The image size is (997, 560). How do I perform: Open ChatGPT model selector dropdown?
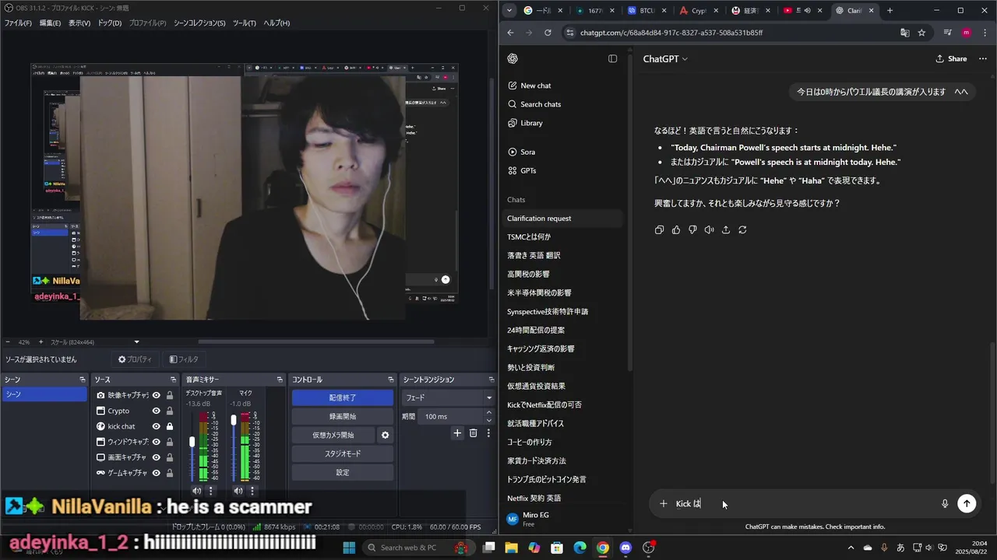pyautogui.click(x=665, y=59)
